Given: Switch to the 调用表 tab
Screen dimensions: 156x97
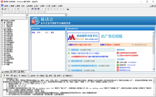Looking at the screenshot, I should [22, 76].
